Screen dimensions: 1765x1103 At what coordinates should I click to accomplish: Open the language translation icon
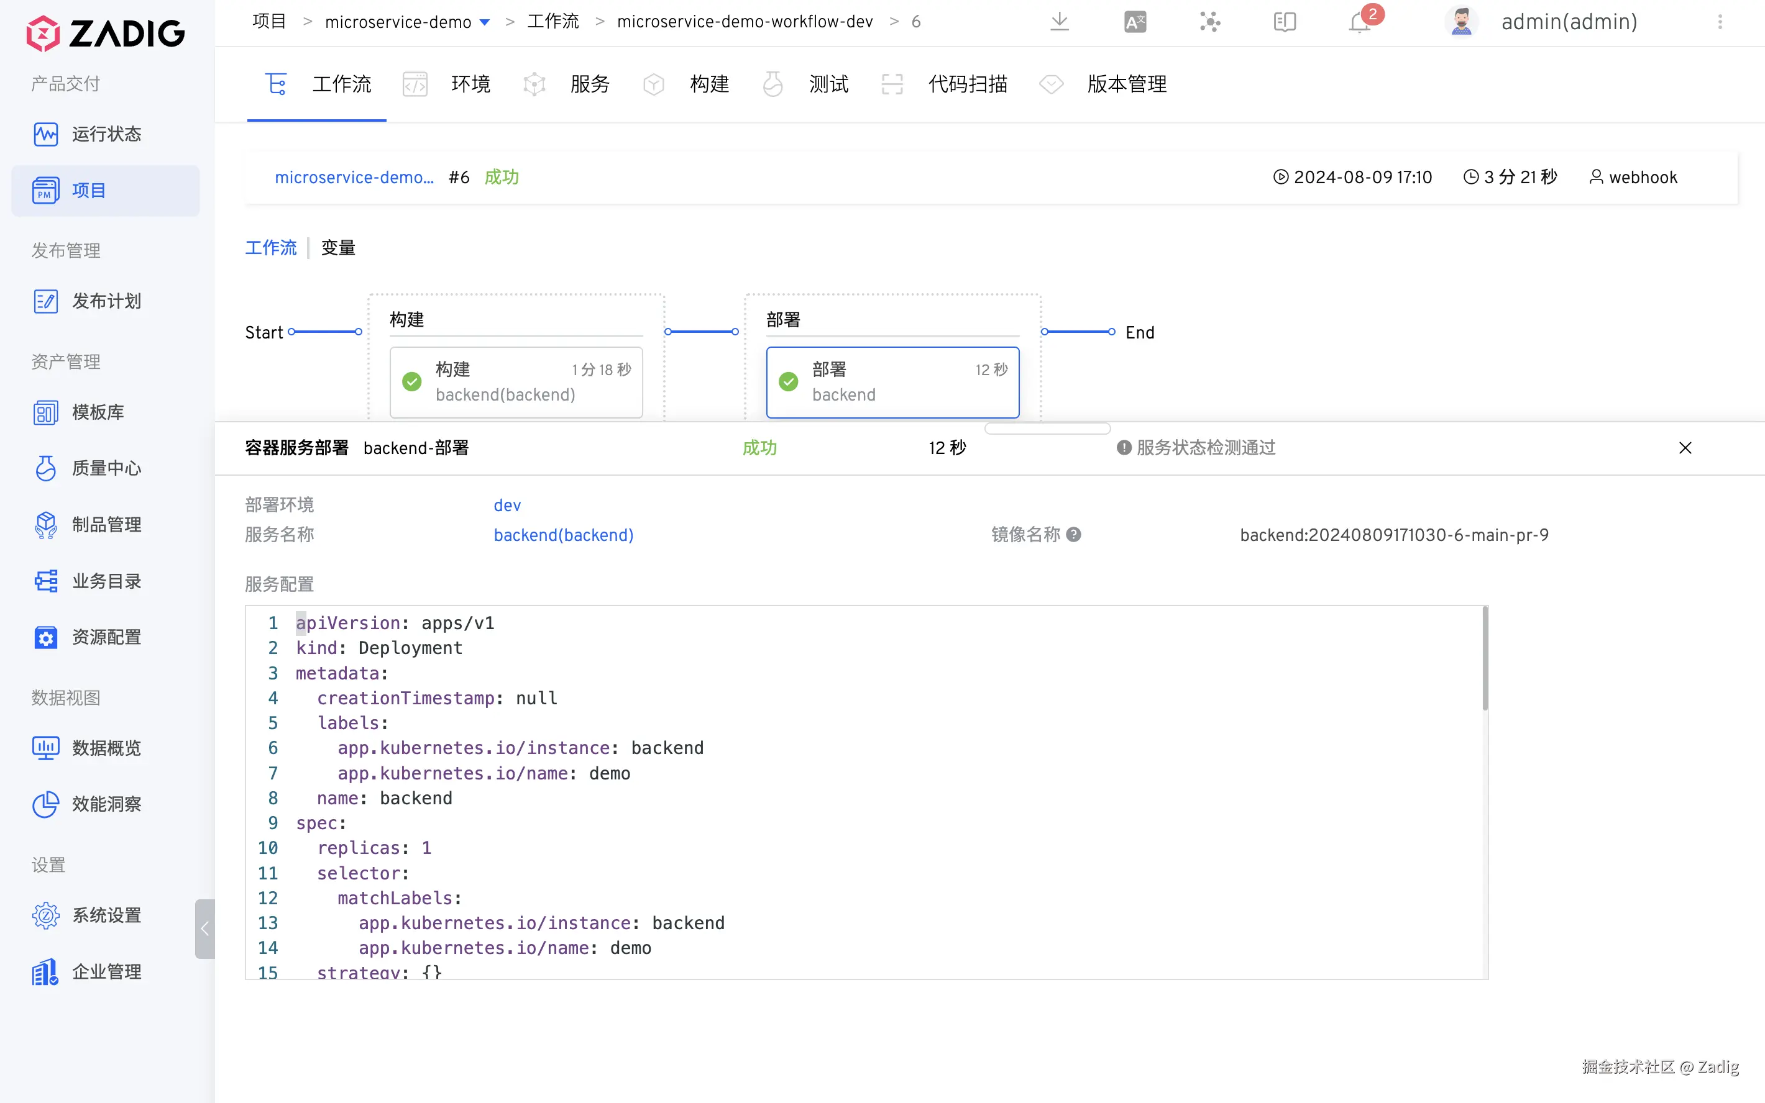1135,22
